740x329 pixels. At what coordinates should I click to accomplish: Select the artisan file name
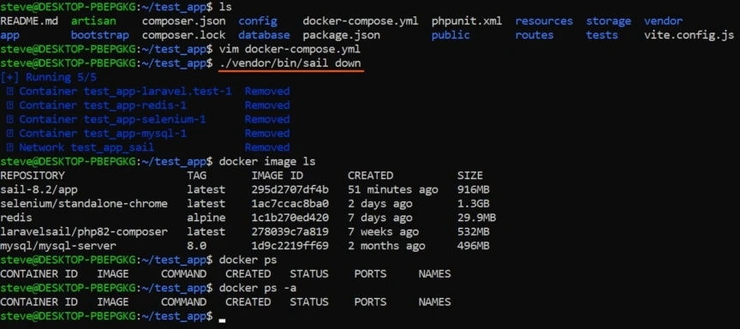(x=93, y=21)
